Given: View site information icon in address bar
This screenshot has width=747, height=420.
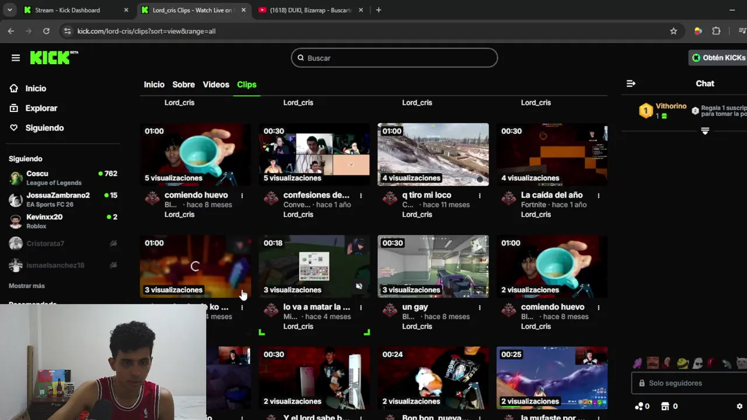Looking at the screenshot, I should pos(67,31).
